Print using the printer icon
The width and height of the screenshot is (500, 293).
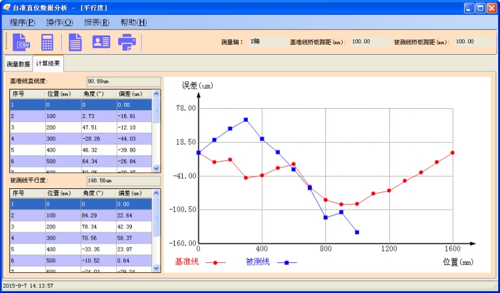click(127, 42)
